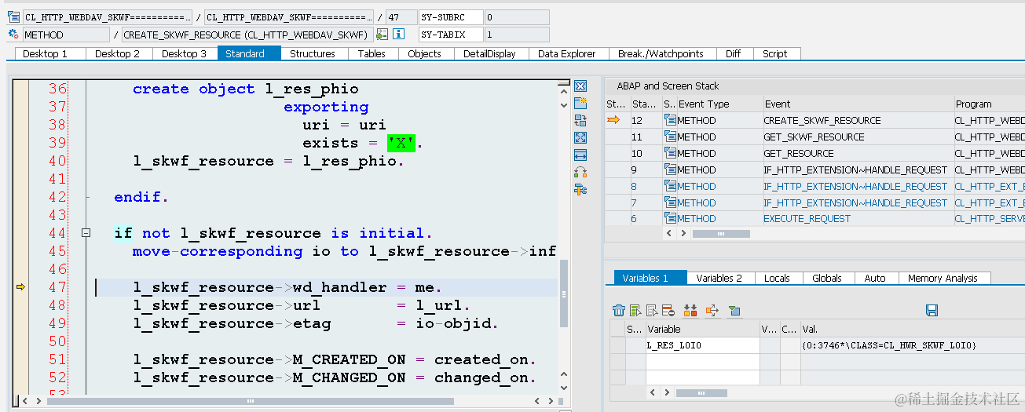The height and width of the screenshot is (412, 1025).
Task: Click METHOD icon in stack row 11
Action: click(670, 137)
